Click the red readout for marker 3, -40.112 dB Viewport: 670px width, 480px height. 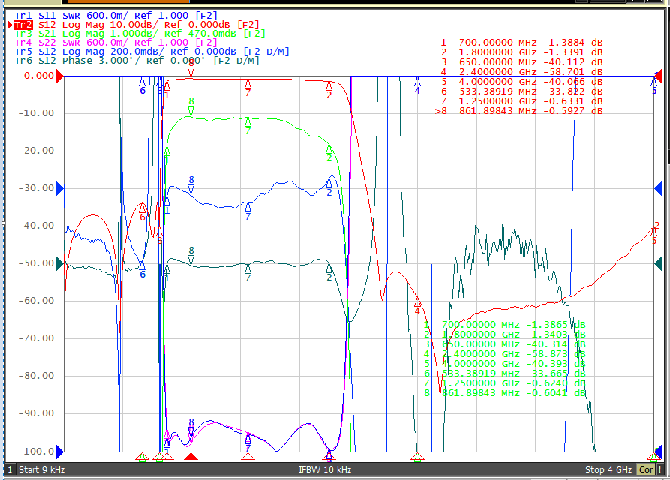[x=521, y=62]
